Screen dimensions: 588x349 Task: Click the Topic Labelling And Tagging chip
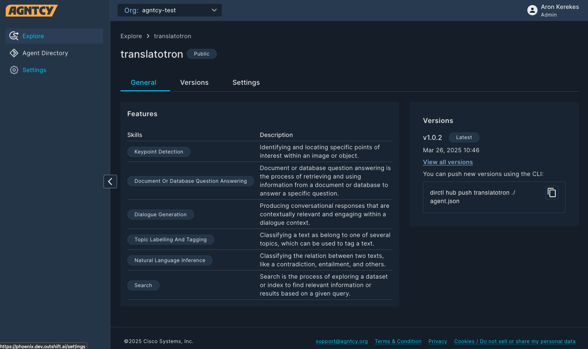[171, 240]
